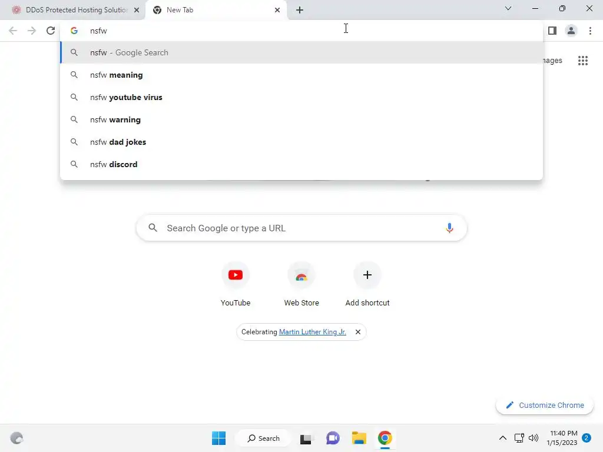Open File Explorer from the taskbar

click(359, 438)
